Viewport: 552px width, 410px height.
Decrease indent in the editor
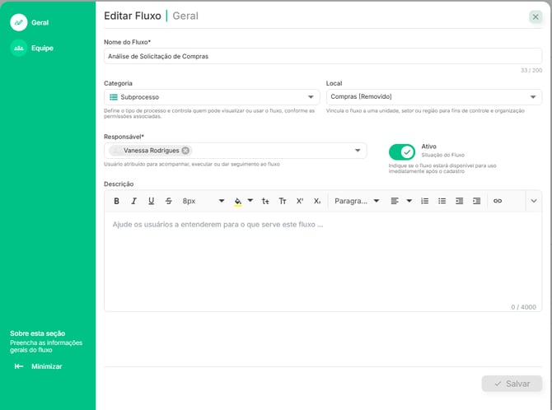click(x=460, y=201)
